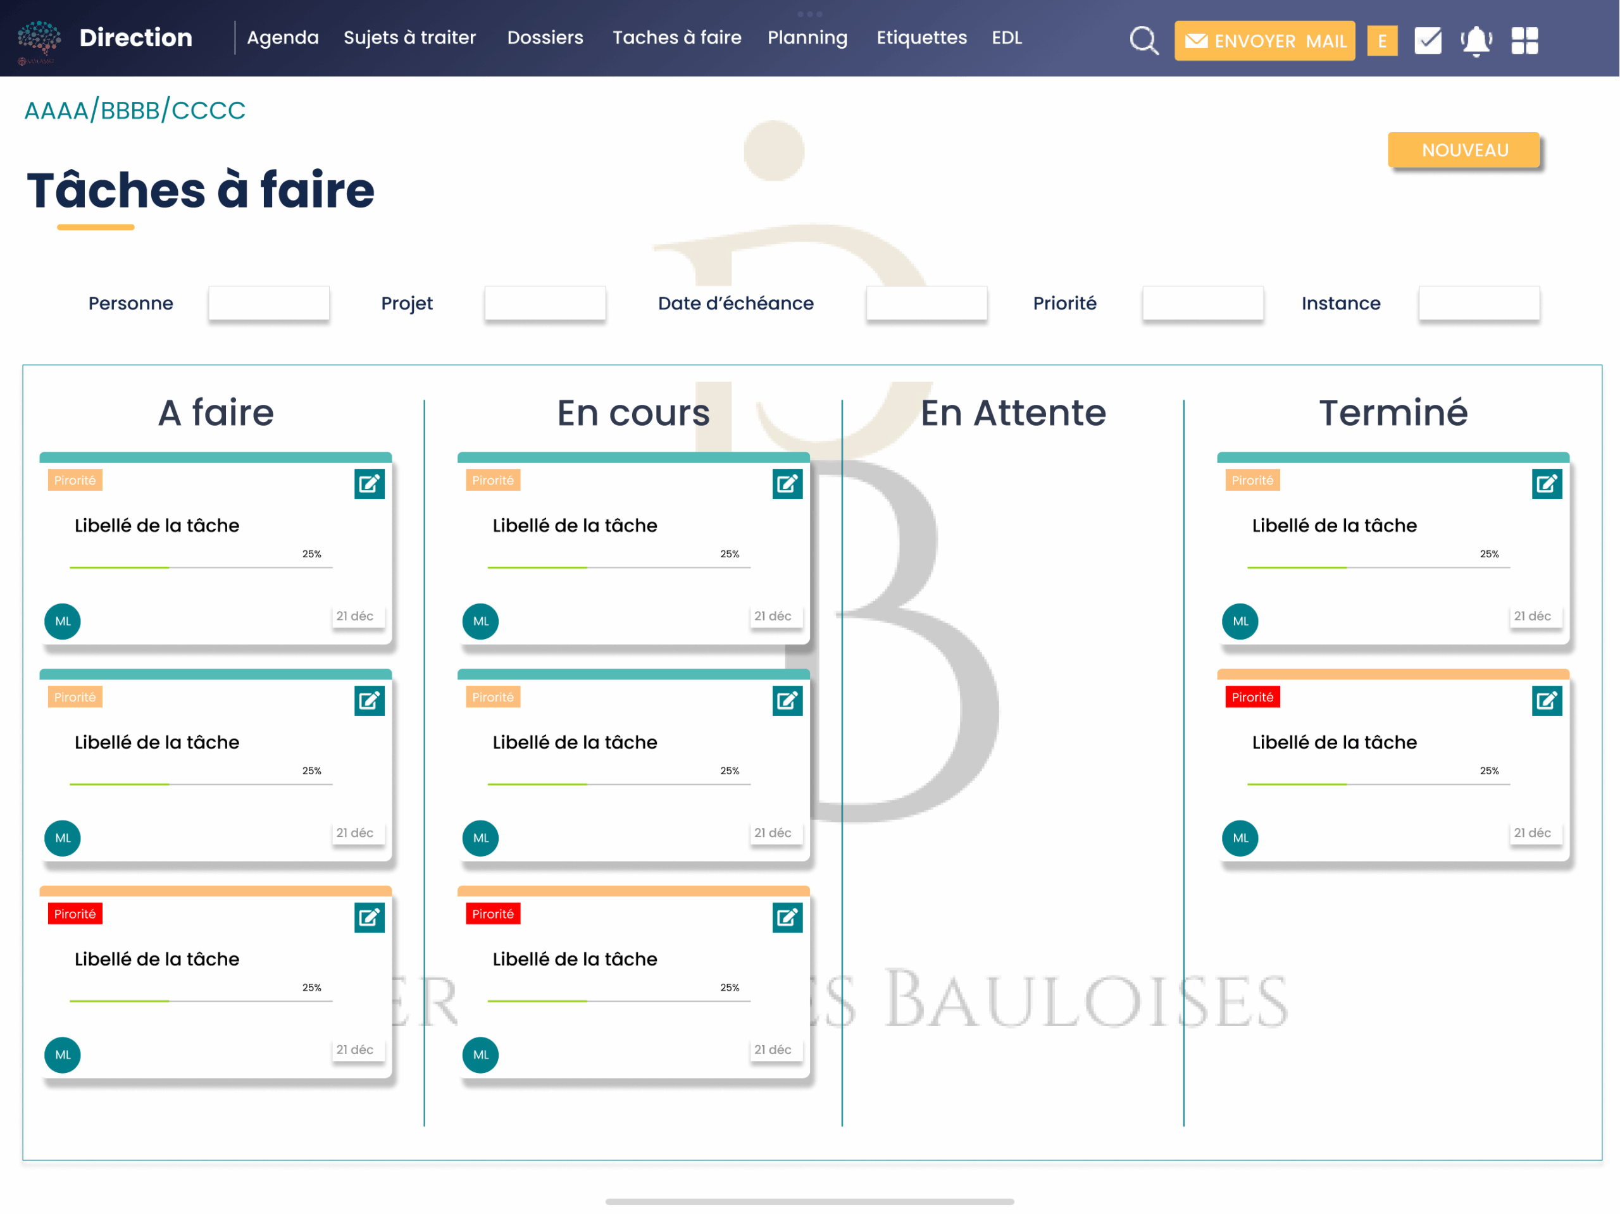Viewport: 1620px width, 1214px height.
Task: Click ML avatar on red A faire card
Action: tap(63, 1055)
